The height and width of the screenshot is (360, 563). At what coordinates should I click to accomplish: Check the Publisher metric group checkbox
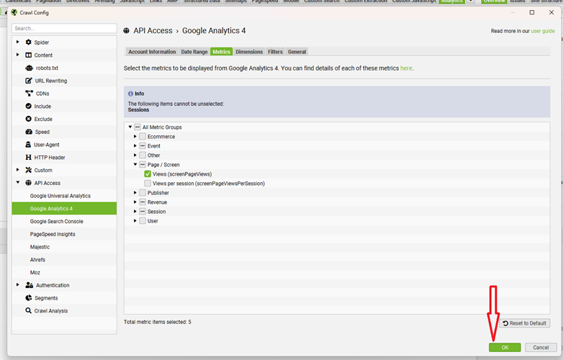click(143, 193)
